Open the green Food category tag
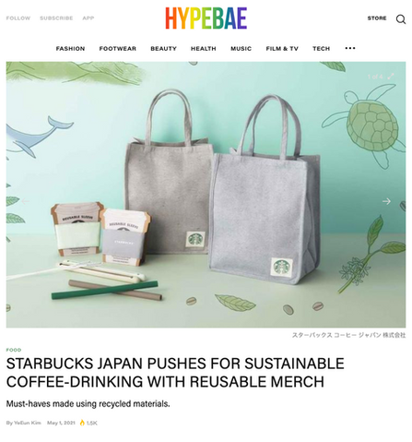The image size is (412, 442). tap(14, 350)
